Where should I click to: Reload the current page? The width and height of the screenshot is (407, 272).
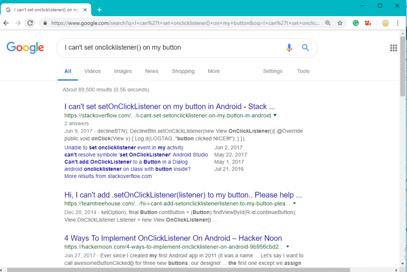30,23
